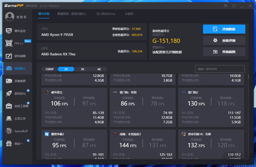The width and height of the screenshot is (256, 167).
Task: Click the 战锤:末世鼠疫2 game icon
Action: [115, 134]
